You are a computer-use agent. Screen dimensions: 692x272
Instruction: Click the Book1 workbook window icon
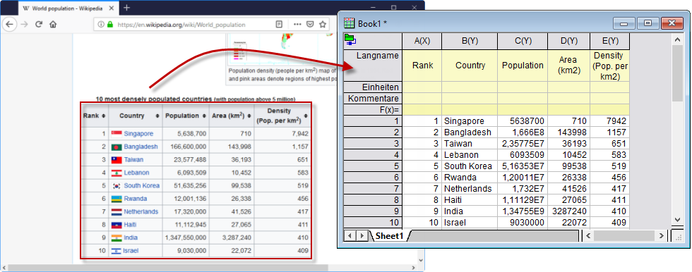349,24
